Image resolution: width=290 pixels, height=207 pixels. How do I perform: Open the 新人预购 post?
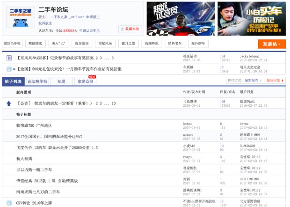point(24,159)
